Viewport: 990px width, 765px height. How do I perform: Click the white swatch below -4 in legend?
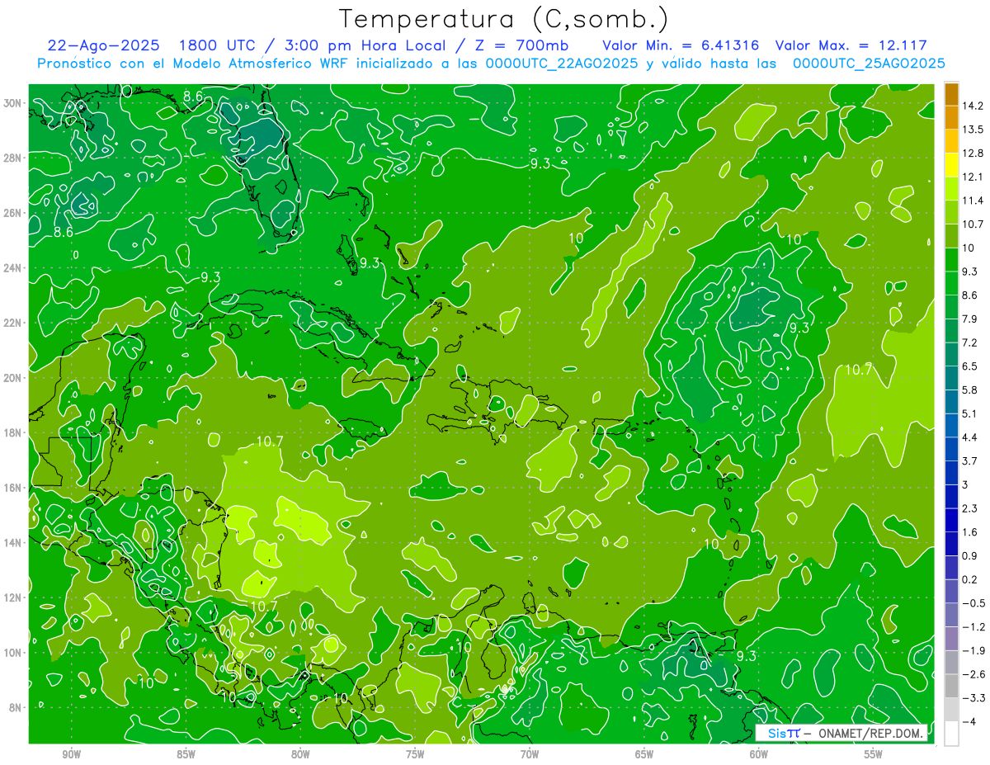(x=951, y=734)
